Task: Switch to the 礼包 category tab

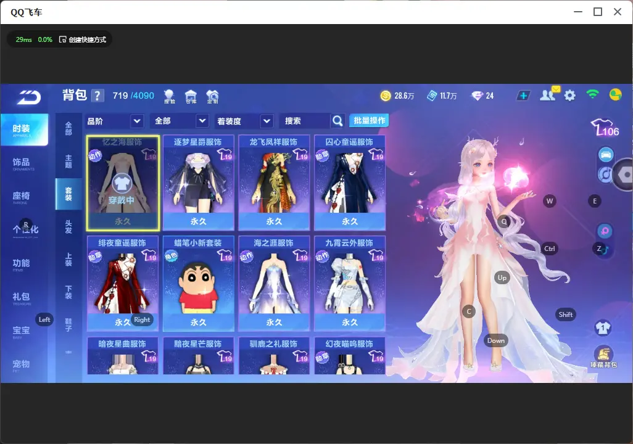Action: click(x=22, y=297)
